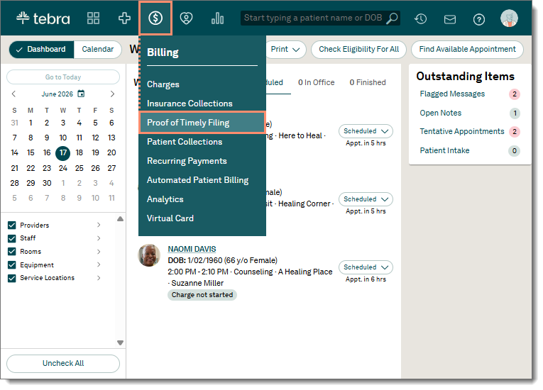Click Check Eligibility For All button
Viewport: 543px width, 390px height.
[358, 50]
